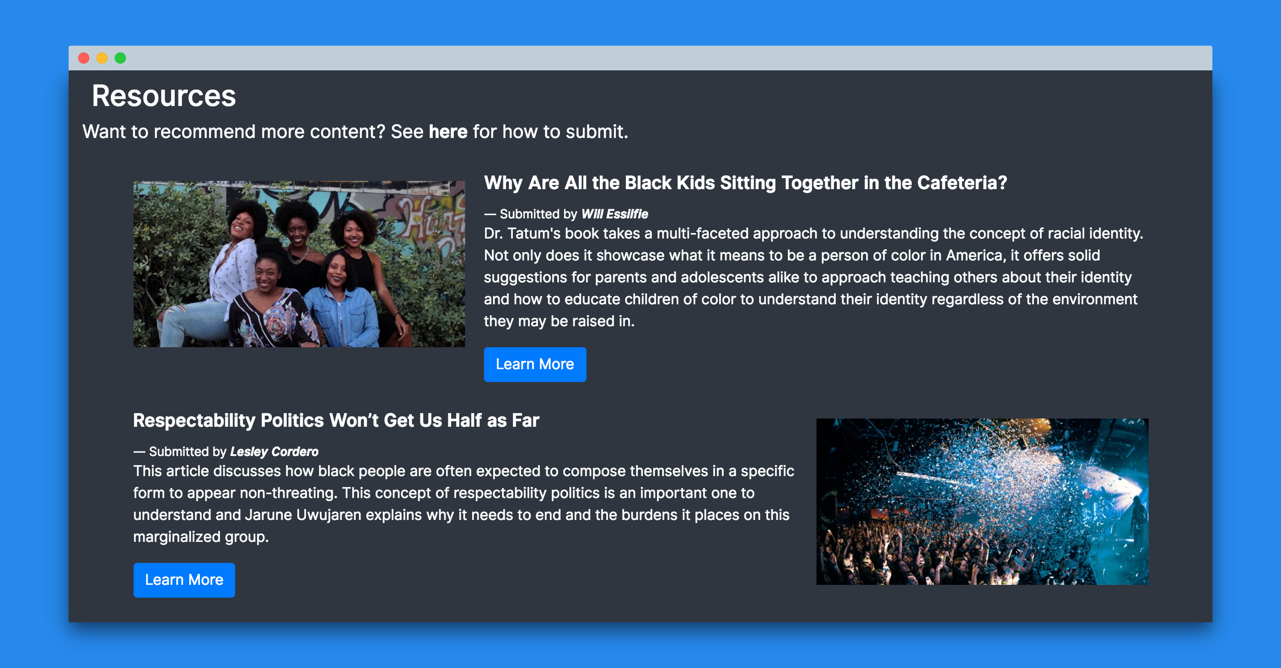Click the red close window dot
1281x668 pixels.
pyautogui.click(x=84, y=58)
